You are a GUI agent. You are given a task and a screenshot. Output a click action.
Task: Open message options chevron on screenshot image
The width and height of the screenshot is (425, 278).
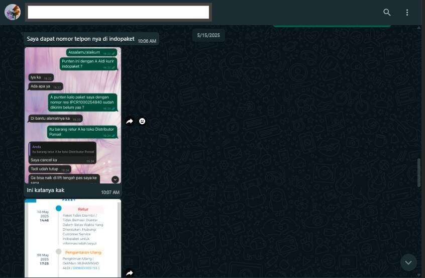click(115, 179)
